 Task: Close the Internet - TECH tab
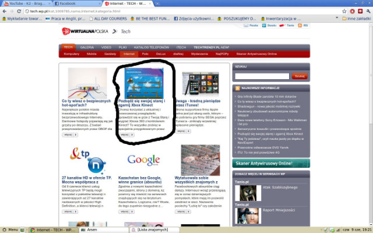coord(150,3)
